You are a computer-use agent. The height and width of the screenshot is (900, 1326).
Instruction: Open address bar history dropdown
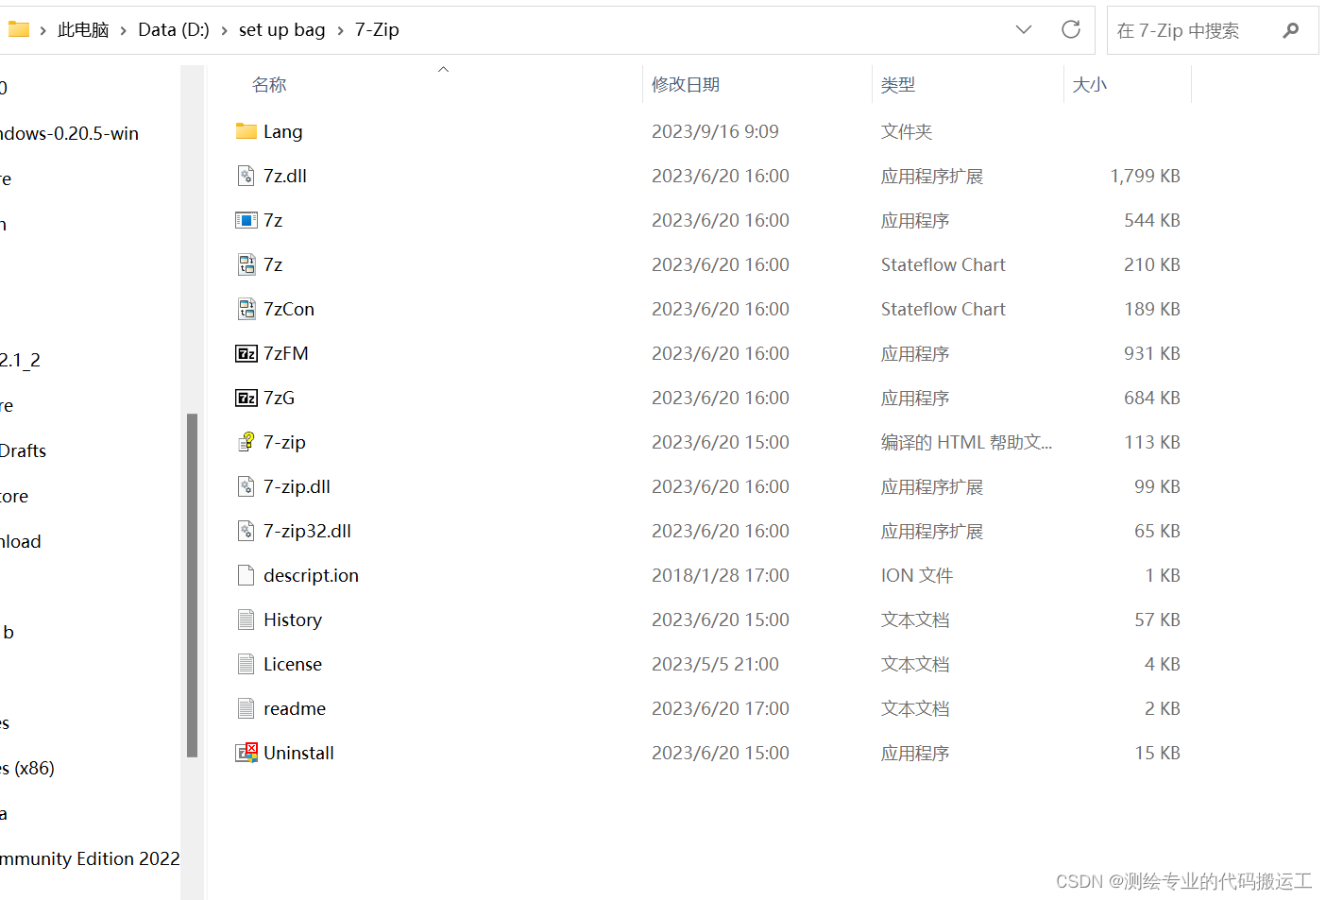1024,29
